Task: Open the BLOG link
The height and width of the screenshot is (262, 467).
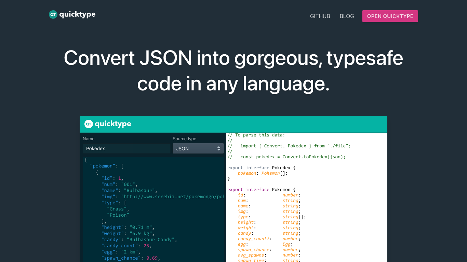Action: tap(347, 16)
